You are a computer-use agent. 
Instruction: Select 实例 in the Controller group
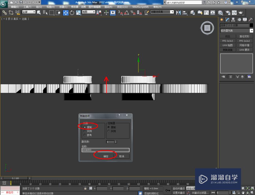(109, 131)
